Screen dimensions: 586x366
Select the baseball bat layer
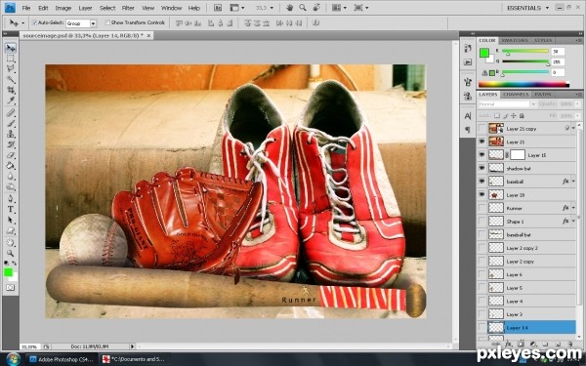[526, 235]
